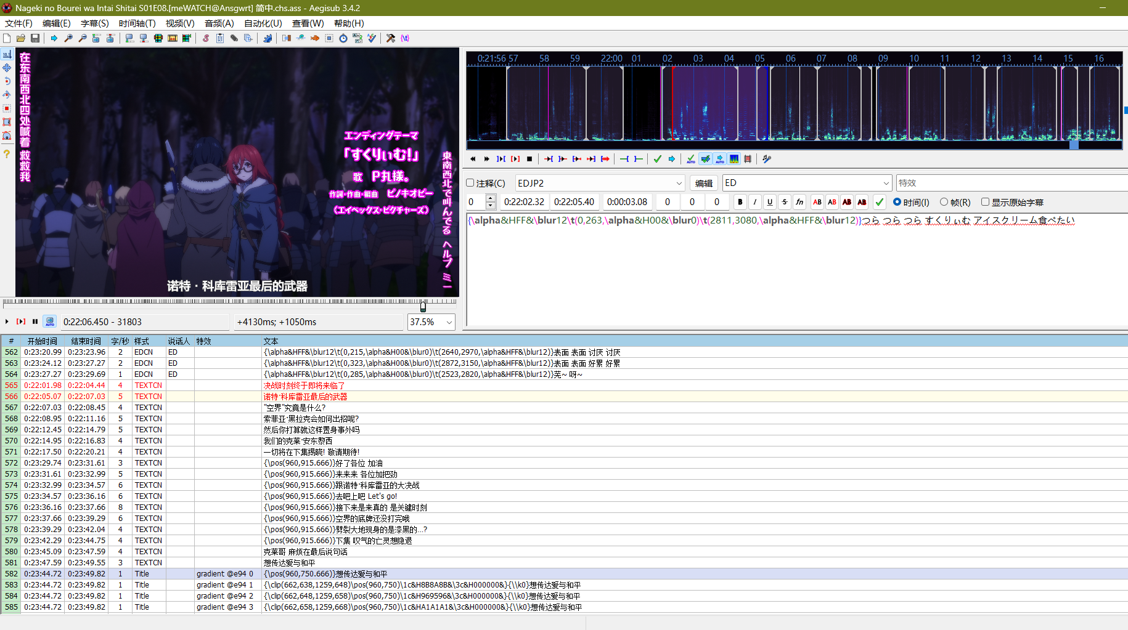Select the 帧(R) frame radio button
Image resolution: width=1128 pixels, height=630 pixels.
[x=944, y=202]
